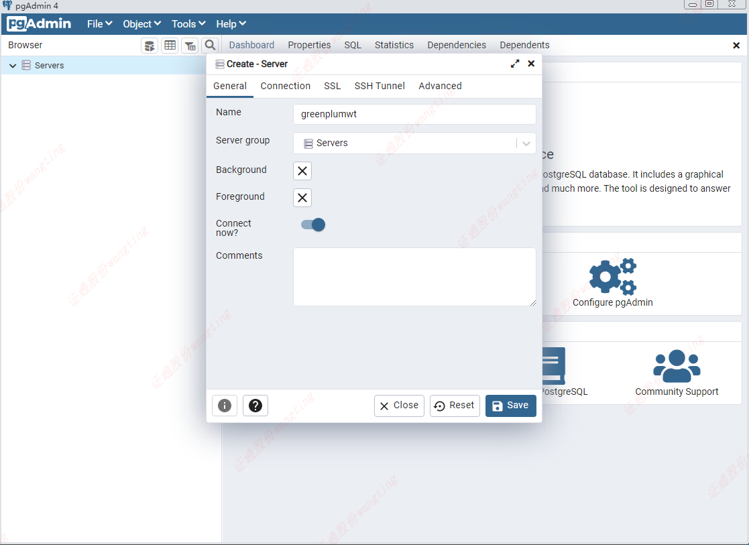The width and height of the screenshot is (749, 545).
Task: Click the Save button
Action: 511,406
